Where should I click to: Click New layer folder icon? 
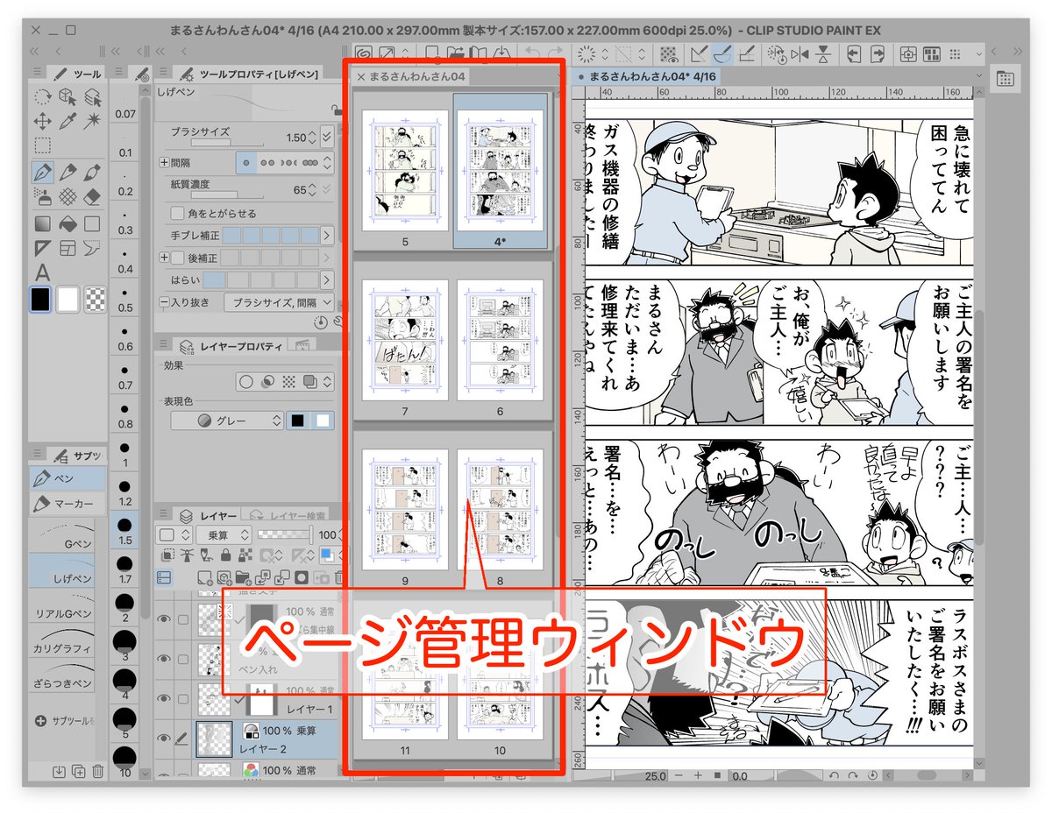[243, 577]
